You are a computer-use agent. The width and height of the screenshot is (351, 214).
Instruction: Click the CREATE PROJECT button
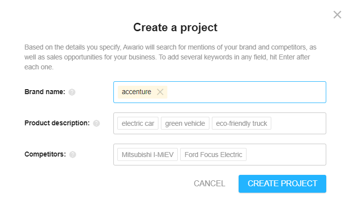(282, 184)
